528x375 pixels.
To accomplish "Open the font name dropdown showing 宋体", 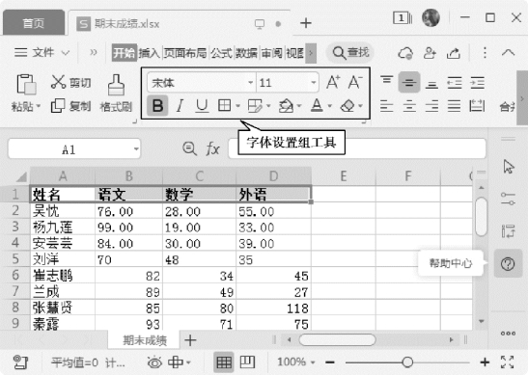I will click(x=202, y=83).
